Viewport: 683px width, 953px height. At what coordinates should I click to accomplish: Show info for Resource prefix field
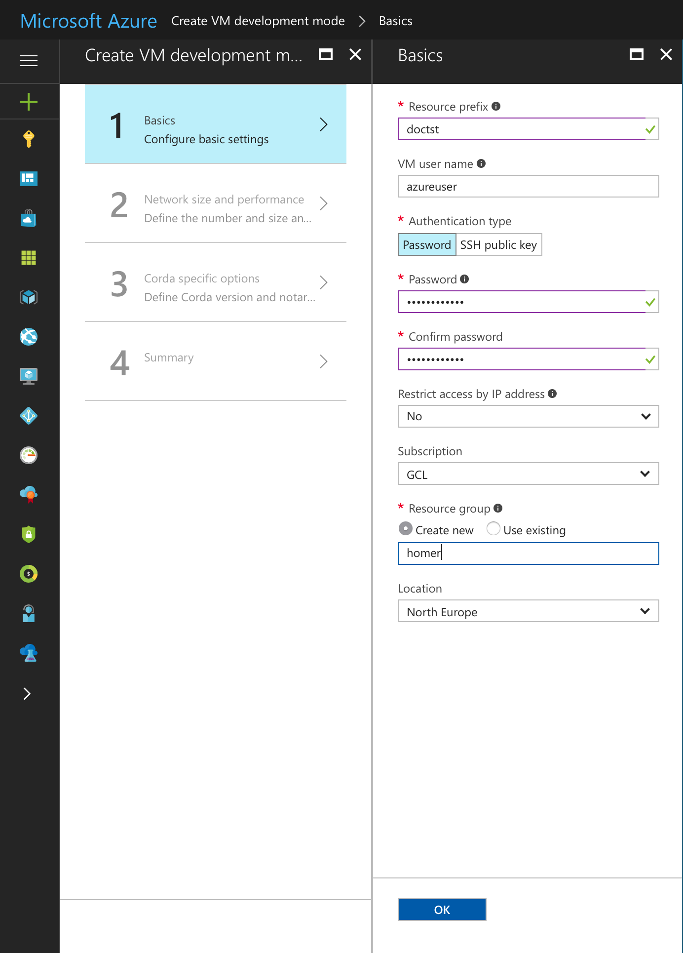pyautogui.click(x=496, y=106)
